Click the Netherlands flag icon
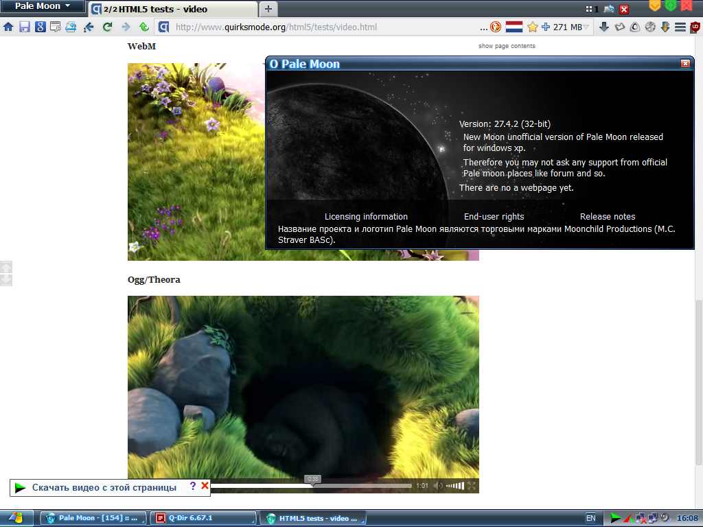This screenshot has width=703, height=527. pyautogui.click(x=514, y=27)
